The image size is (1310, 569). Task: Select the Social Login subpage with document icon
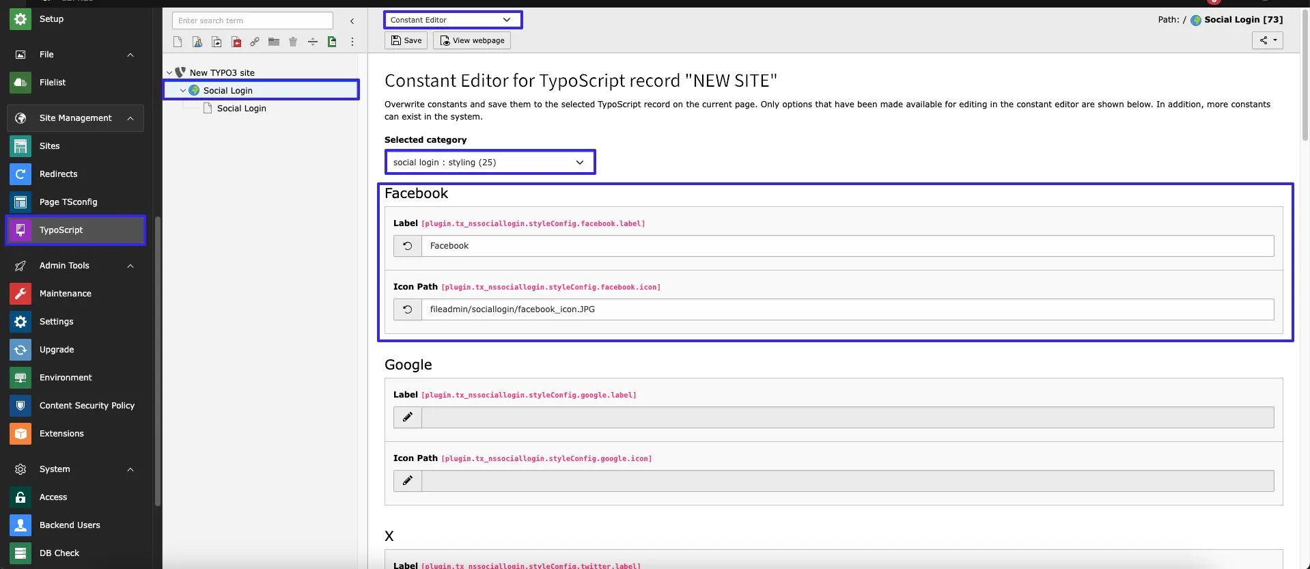242,108
